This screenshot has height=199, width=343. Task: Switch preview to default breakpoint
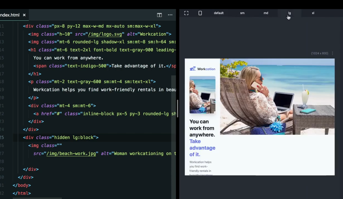[x=219, y=13]
